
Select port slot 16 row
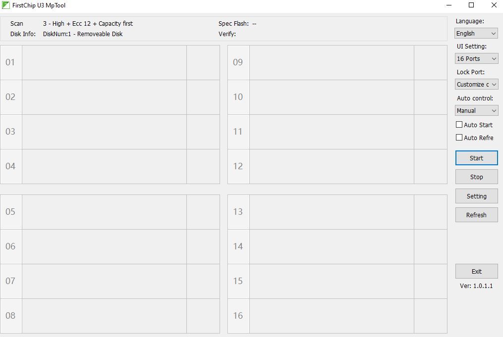(x=337, y=316)
